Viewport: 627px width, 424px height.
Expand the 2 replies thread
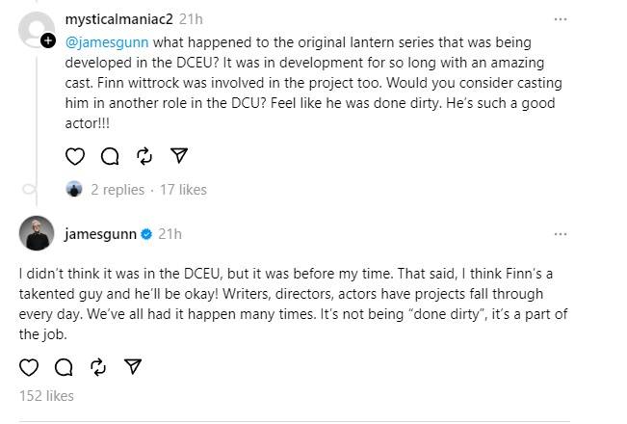pos(117,190)
